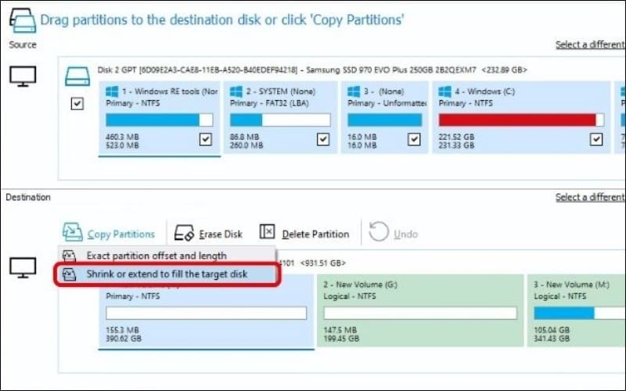The width and height of the screenshot is (626, 391).
Task: Click the source Select a different disk link
Action: pos(590,45)
